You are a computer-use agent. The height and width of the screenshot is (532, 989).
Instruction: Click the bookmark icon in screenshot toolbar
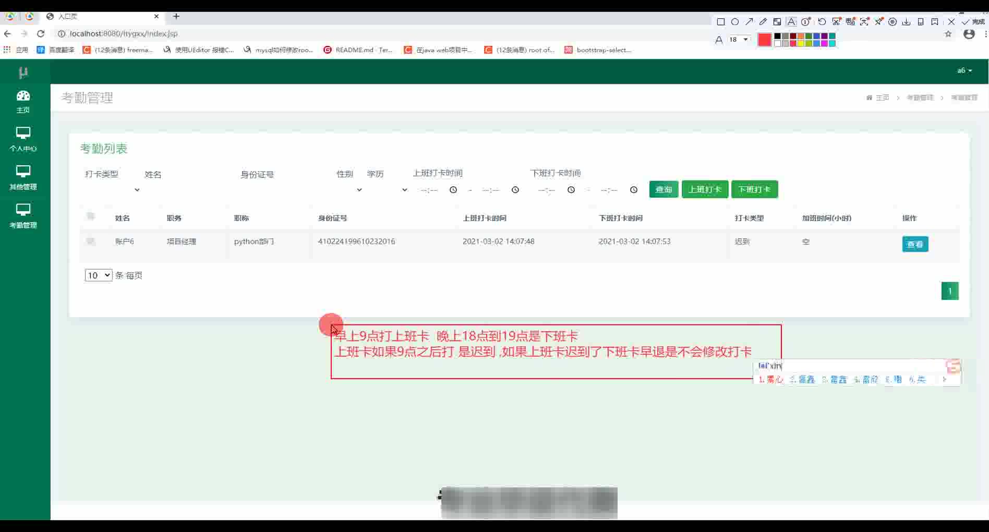coord(935,22)
